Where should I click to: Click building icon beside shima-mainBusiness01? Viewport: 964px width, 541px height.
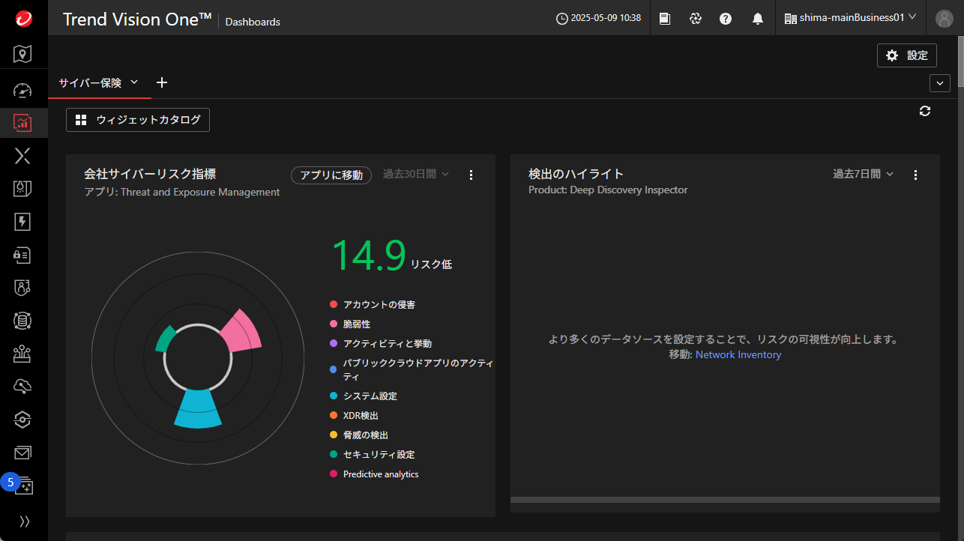[x=790, y=18]
